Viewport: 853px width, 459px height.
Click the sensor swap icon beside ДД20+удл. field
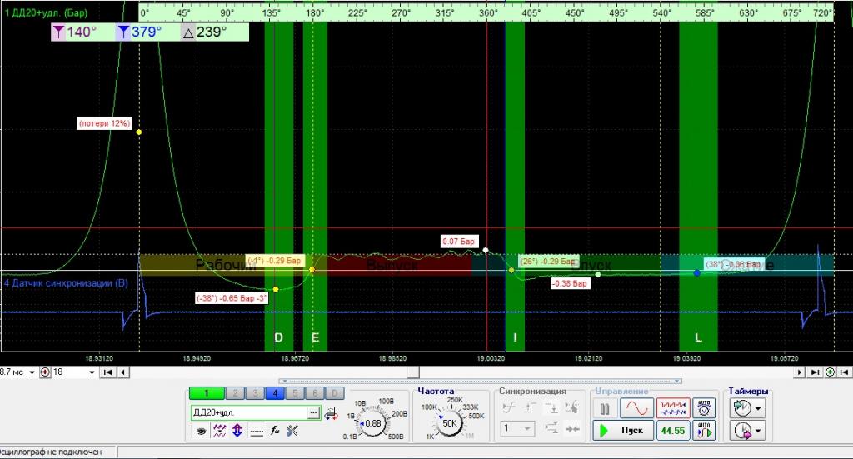[331, 413]
